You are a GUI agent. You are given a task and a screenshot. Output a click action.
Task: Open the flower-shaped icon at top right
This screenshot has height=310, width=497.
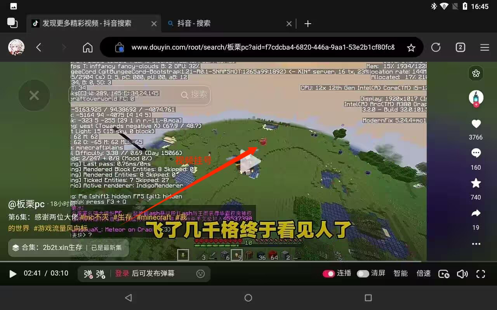(x=476, y=73)
